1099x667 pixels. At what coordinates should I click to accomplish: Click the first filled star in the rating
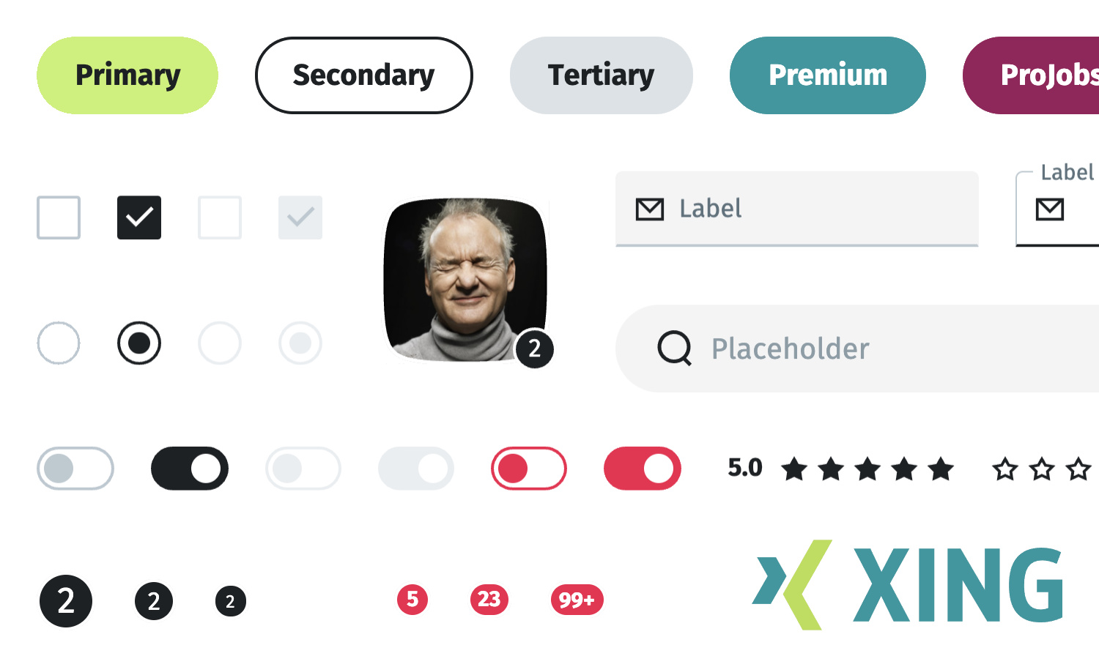[794, 469]
